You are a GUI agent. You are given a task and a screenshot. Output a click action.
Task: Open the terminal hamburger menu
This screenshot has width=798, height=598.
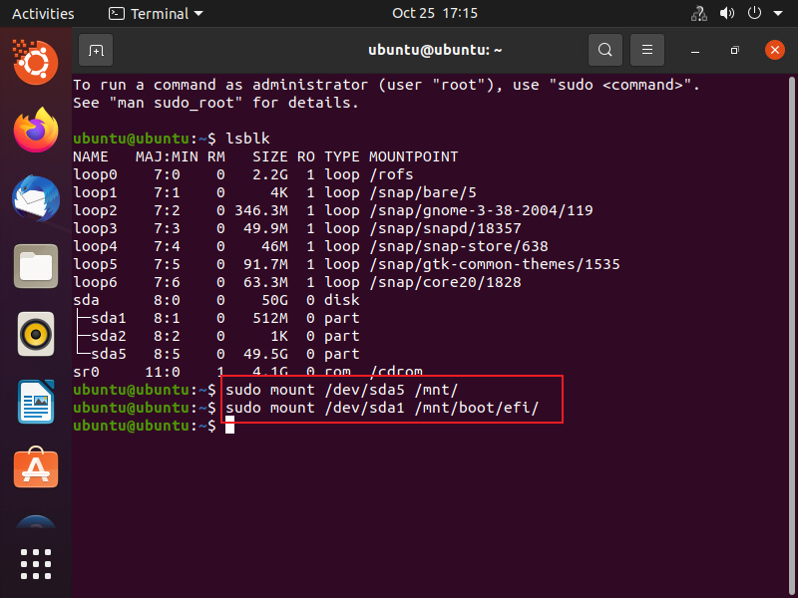click(x=647, y=50)
